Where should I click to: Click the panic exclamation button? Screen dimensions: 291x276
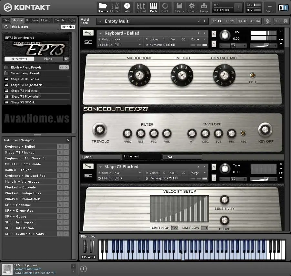(x=238, y=8)
